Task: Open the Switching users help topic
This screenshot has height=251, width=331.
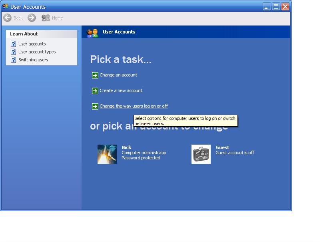Action: click(33, 60)
